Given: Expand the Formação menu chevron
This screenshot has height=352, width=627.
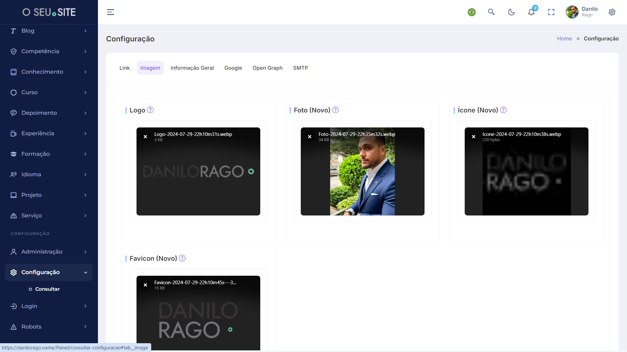Looking at the screenshot, I should click(x=85, y=154).
